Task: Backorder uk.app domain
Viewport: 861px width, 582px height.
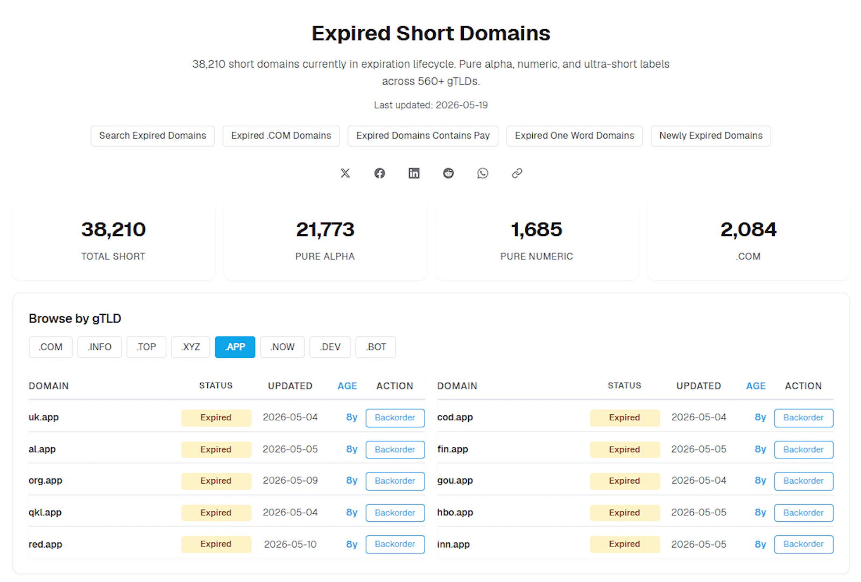Action: [x=395, y=418]
